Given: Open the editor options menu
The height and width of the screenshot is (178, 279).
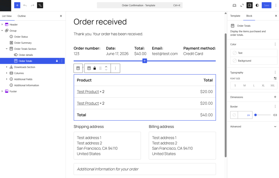Looking at the screenshot, I should (x=276, y=5).
